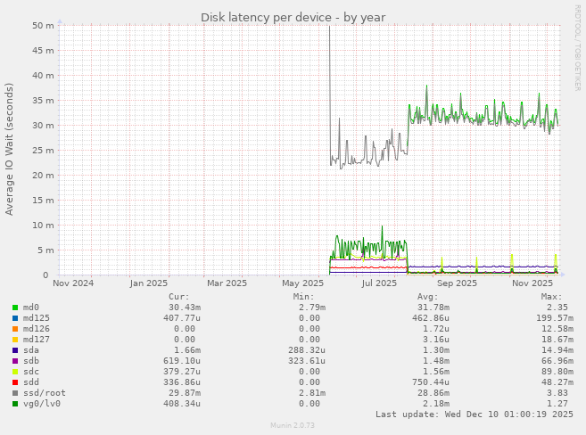Click md125 max value 199.57m
Screen dimensions: 586x435
pyautogui.click(x=555, y=318)
